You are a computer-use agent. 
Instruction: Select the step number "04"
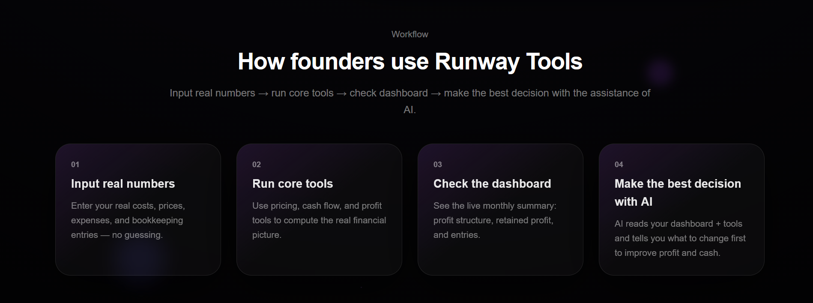619,165
